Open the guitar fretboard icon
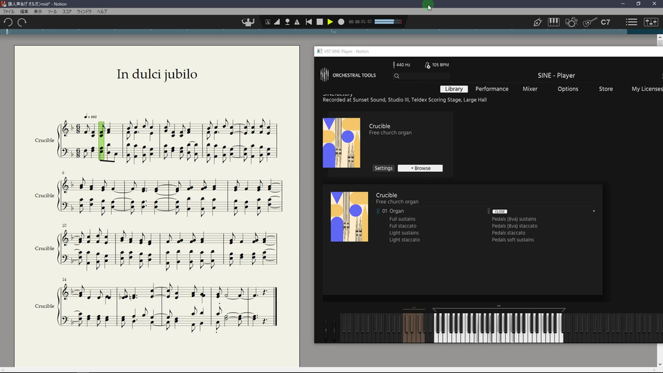The height and width of the screenshot is (373, 663). point(588,22)
